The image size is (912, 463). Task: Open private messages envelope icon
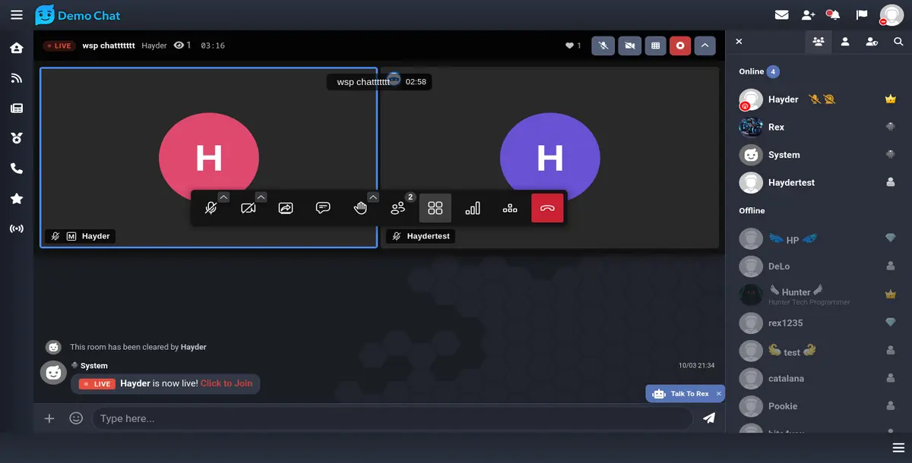tap(781, 14)
